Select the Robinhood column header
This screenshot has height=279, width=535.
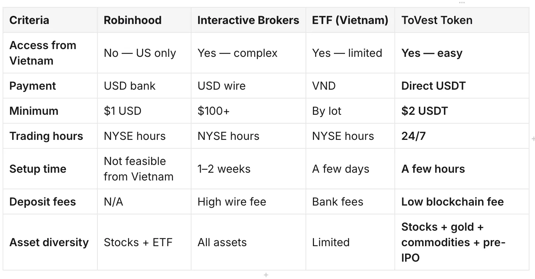(144, 20)
